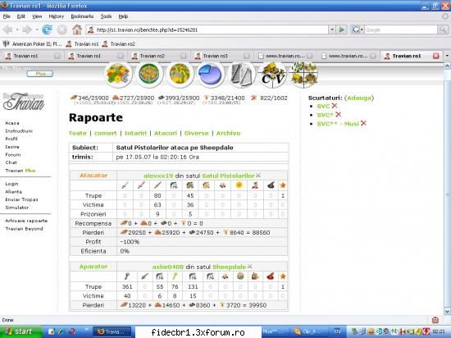Image resolution: width=451 pixels, height=338 pixels.
Task: Click the taskbar clock showing 02:21
Action: coord(439,331)
